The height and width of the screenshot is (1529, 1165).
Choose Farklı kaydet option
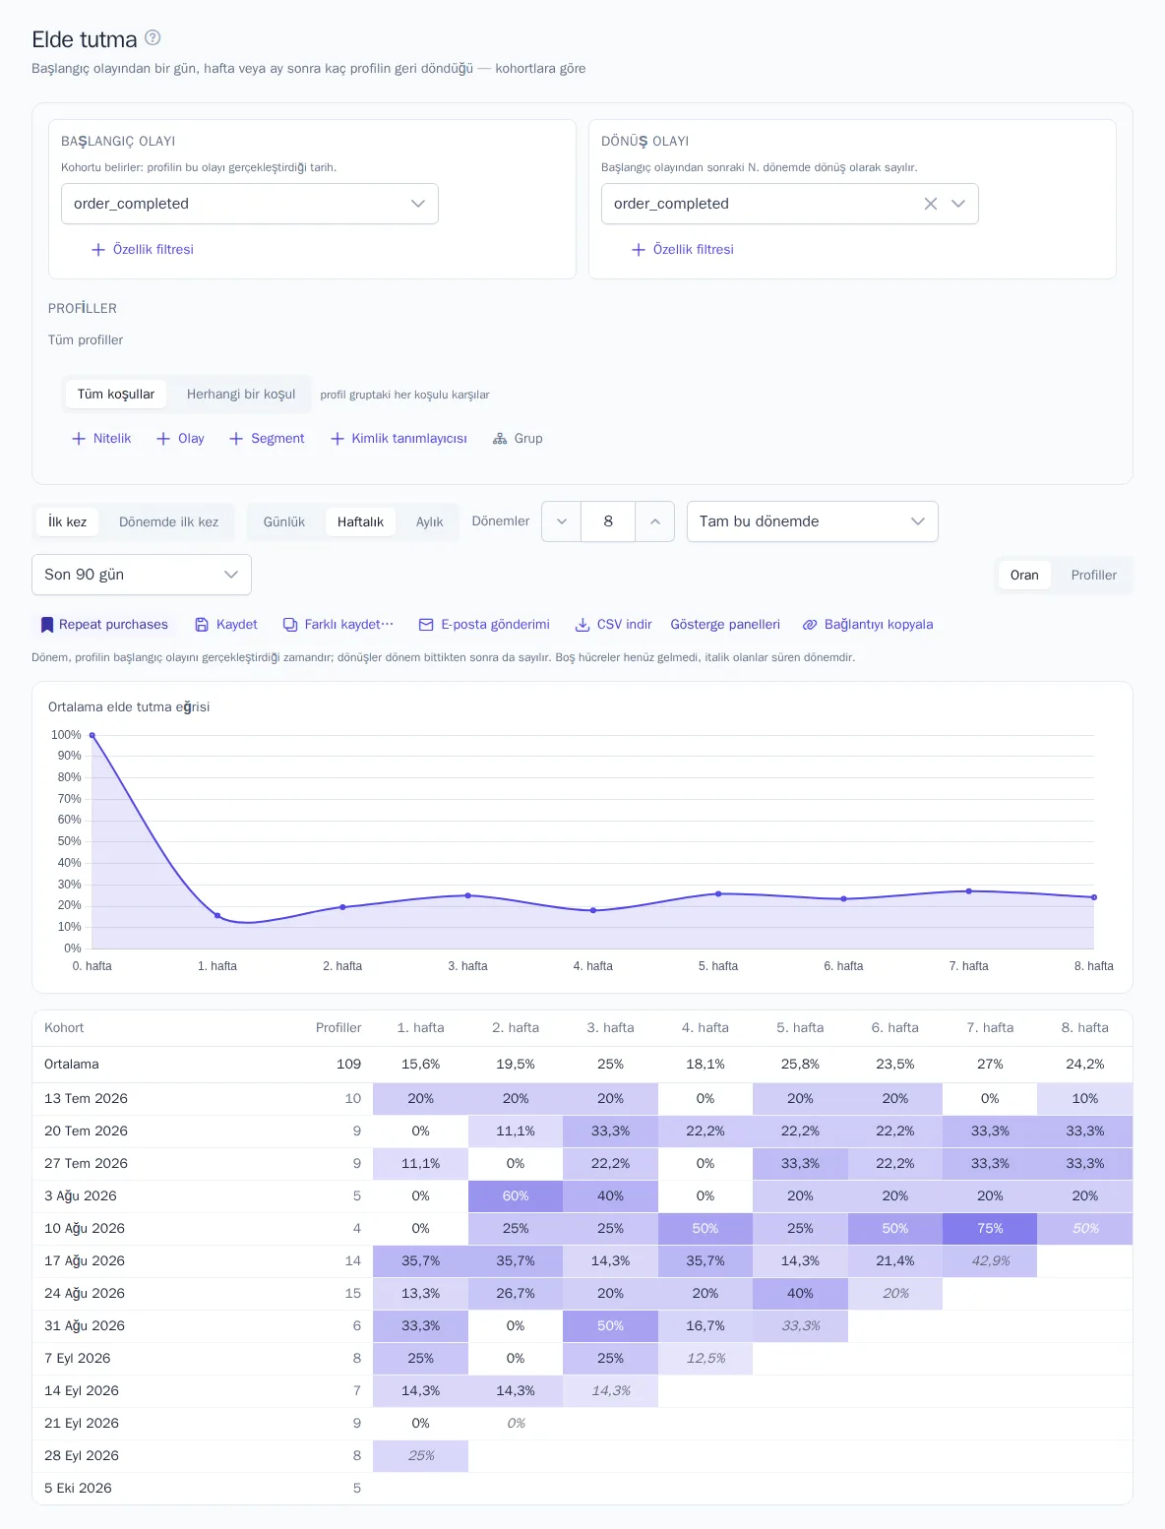pyautogui.click(x=338, y=625)
